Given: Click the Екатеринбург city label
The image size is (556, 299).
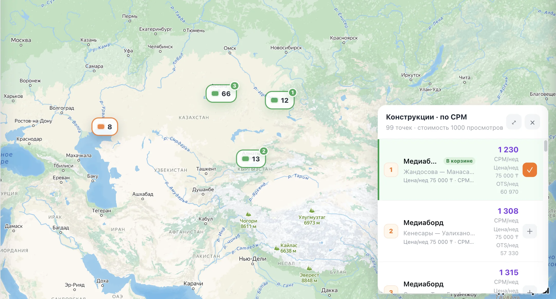Looking at the screenshot, I should 156,29.
